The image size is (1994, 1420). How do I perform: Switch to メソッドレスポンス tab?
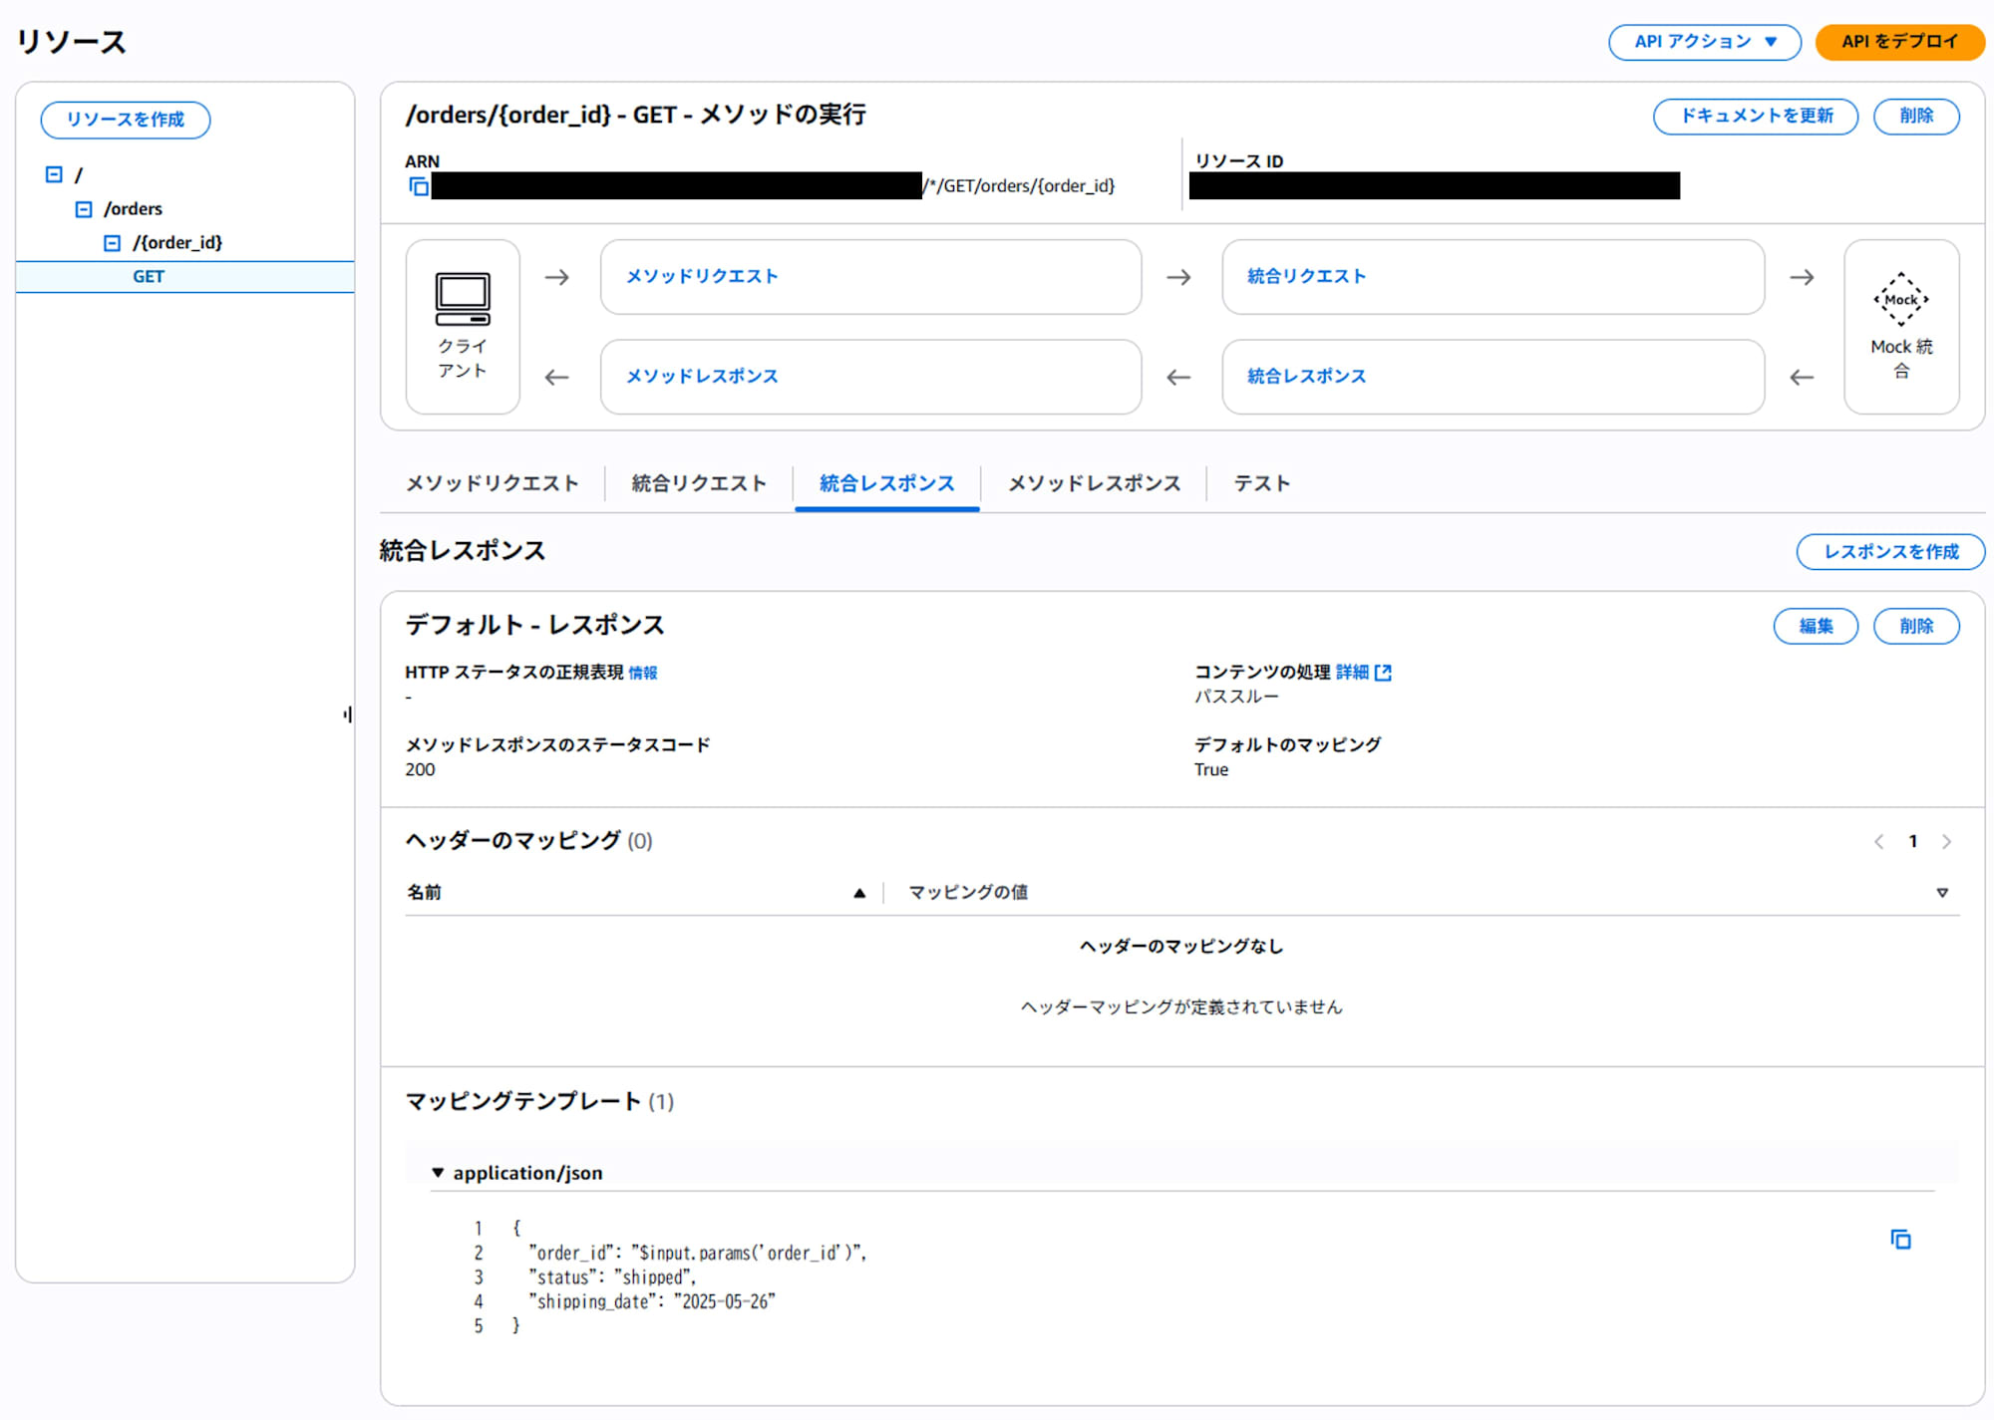1095,483
